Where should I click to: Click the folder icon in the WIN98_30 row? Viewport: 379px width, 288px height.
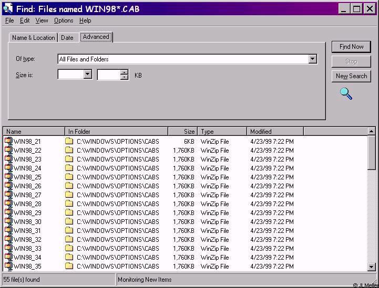69,221
